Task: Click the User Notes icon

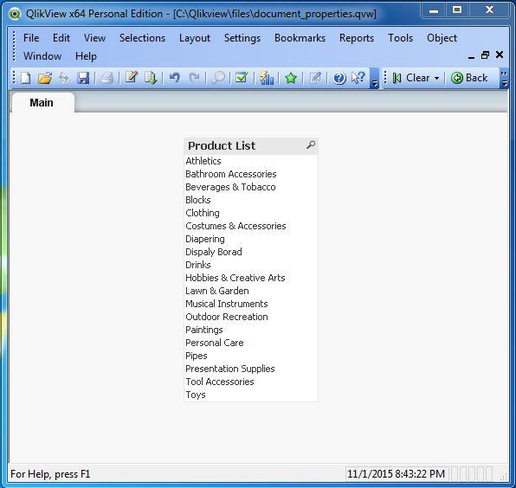Action: click(315, 78)
